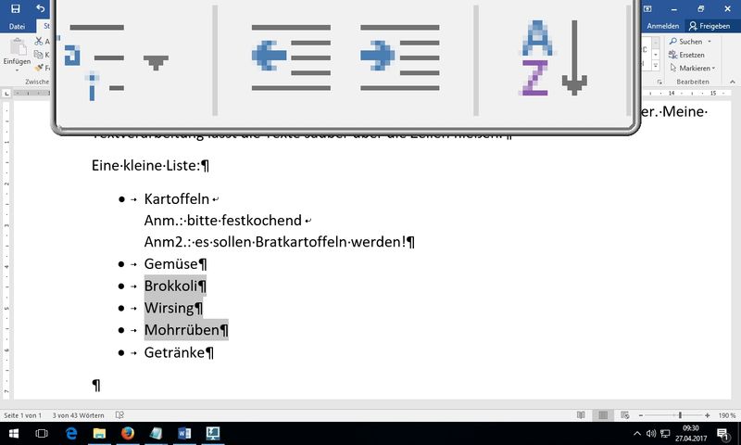Expand the full styles gallery
The height and width of the screenshot is (445, 741).
[656, 67]
